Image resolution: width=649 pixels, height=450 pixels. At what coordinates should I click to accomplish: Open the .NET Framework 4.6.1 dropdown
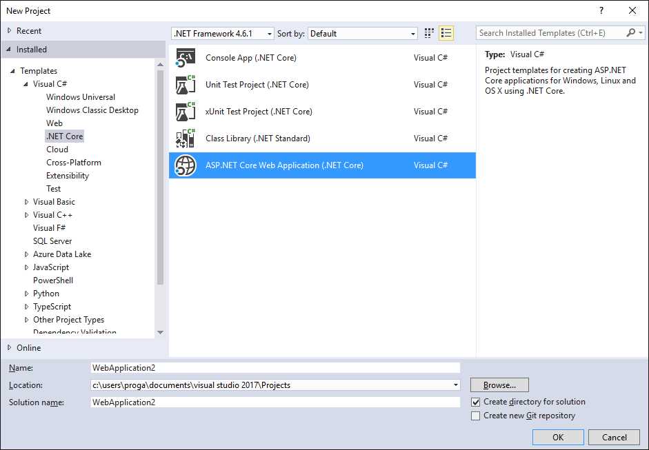(x=270, y=33)
